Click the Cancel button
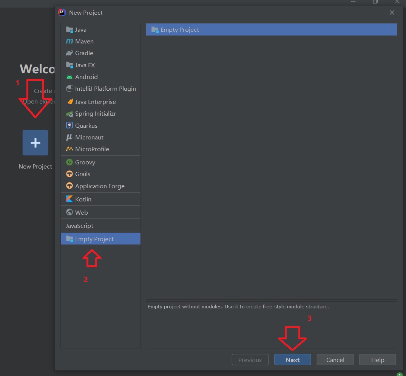 (x=335, y=360)
